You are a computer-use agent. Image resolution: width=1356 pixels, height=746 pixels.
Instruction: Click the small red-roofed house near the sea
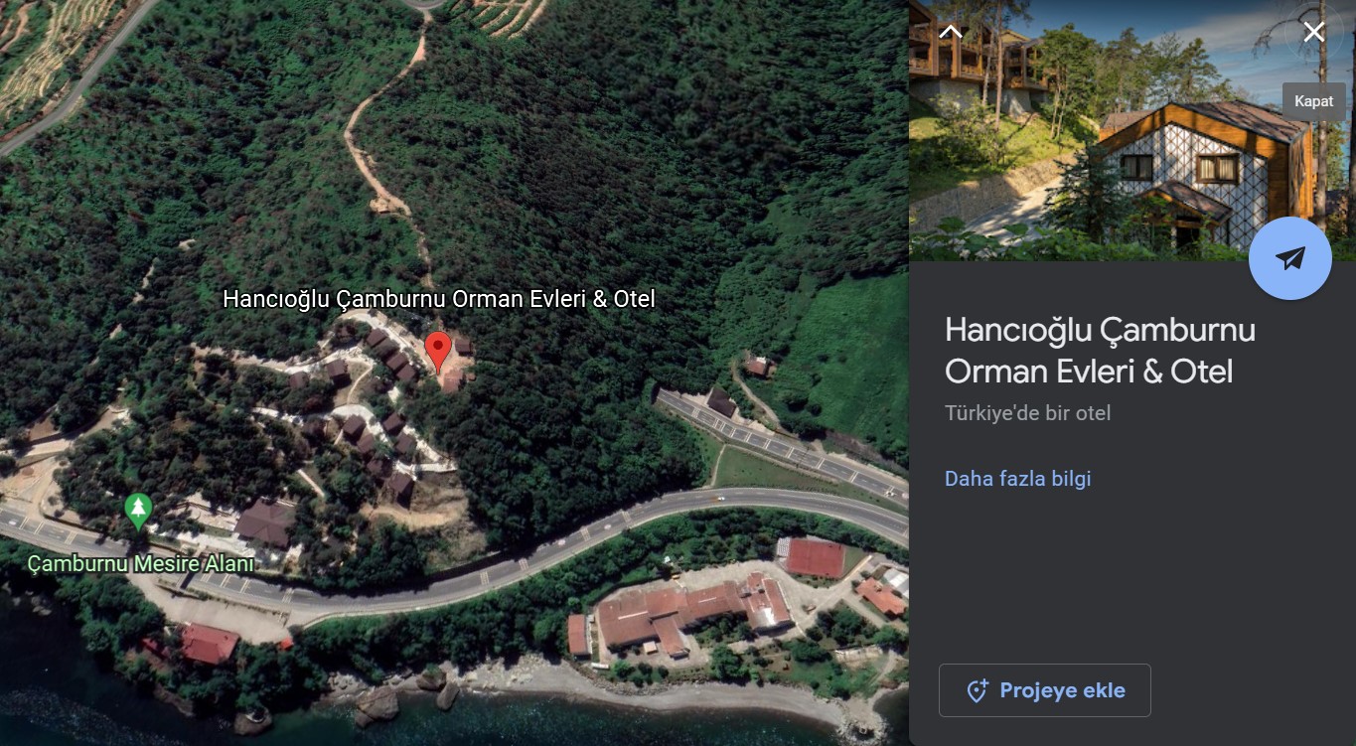click(210, 644)
